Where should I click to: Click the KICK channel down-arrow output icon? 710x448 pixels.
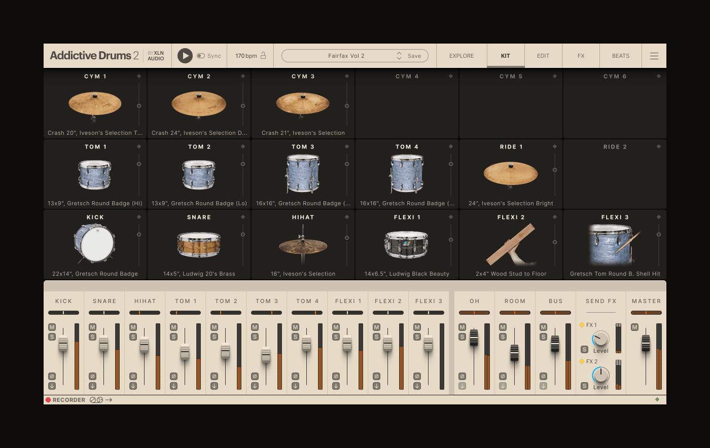(x=52, y=386)
